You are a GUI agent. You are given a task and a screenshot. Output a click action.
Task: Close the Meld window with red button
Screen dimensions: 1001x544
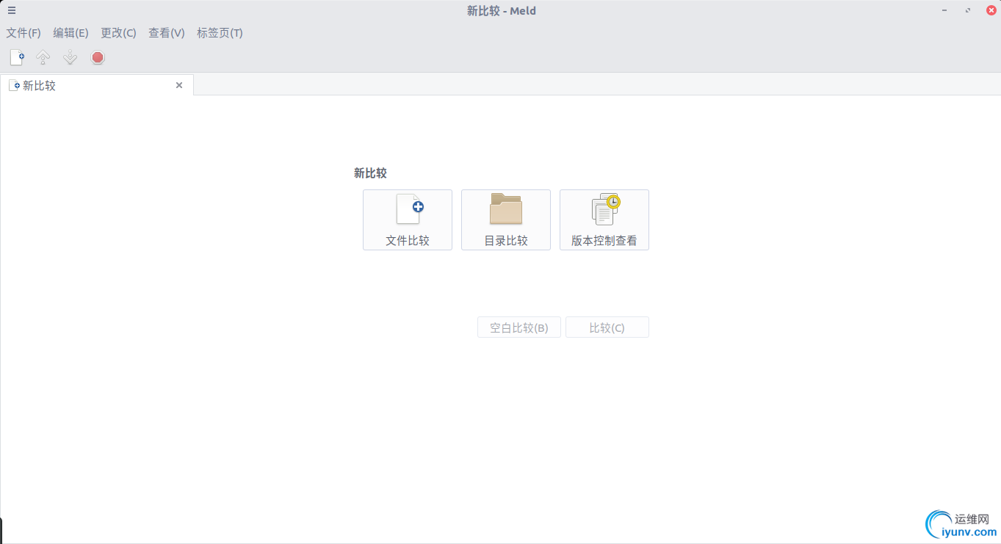(991, 10)
